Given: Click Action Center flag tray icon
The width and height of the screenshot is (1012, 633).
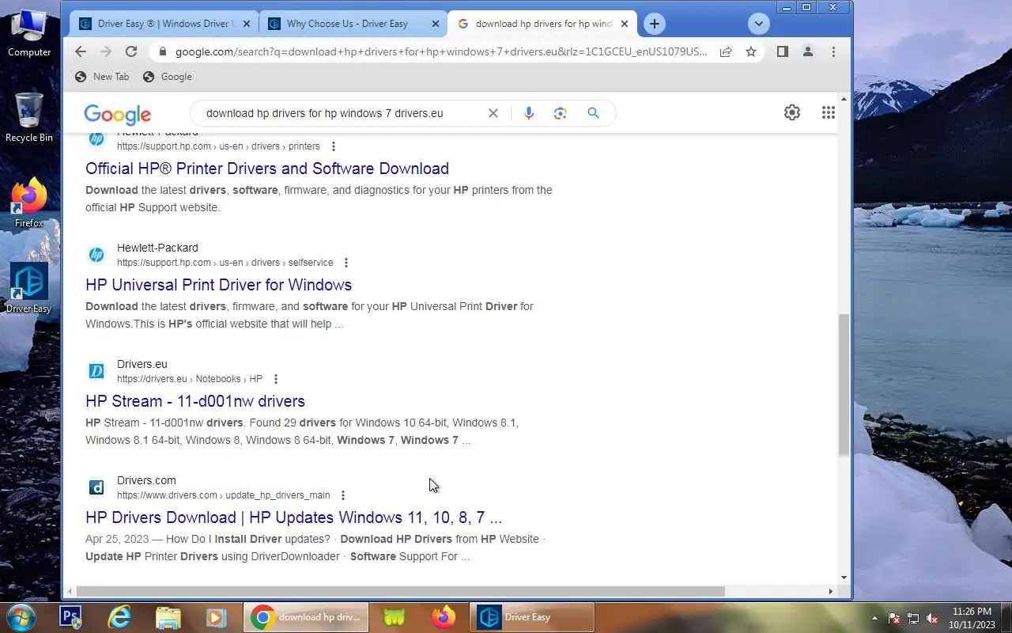Looking at the screenshot, I should pos(894,618).
